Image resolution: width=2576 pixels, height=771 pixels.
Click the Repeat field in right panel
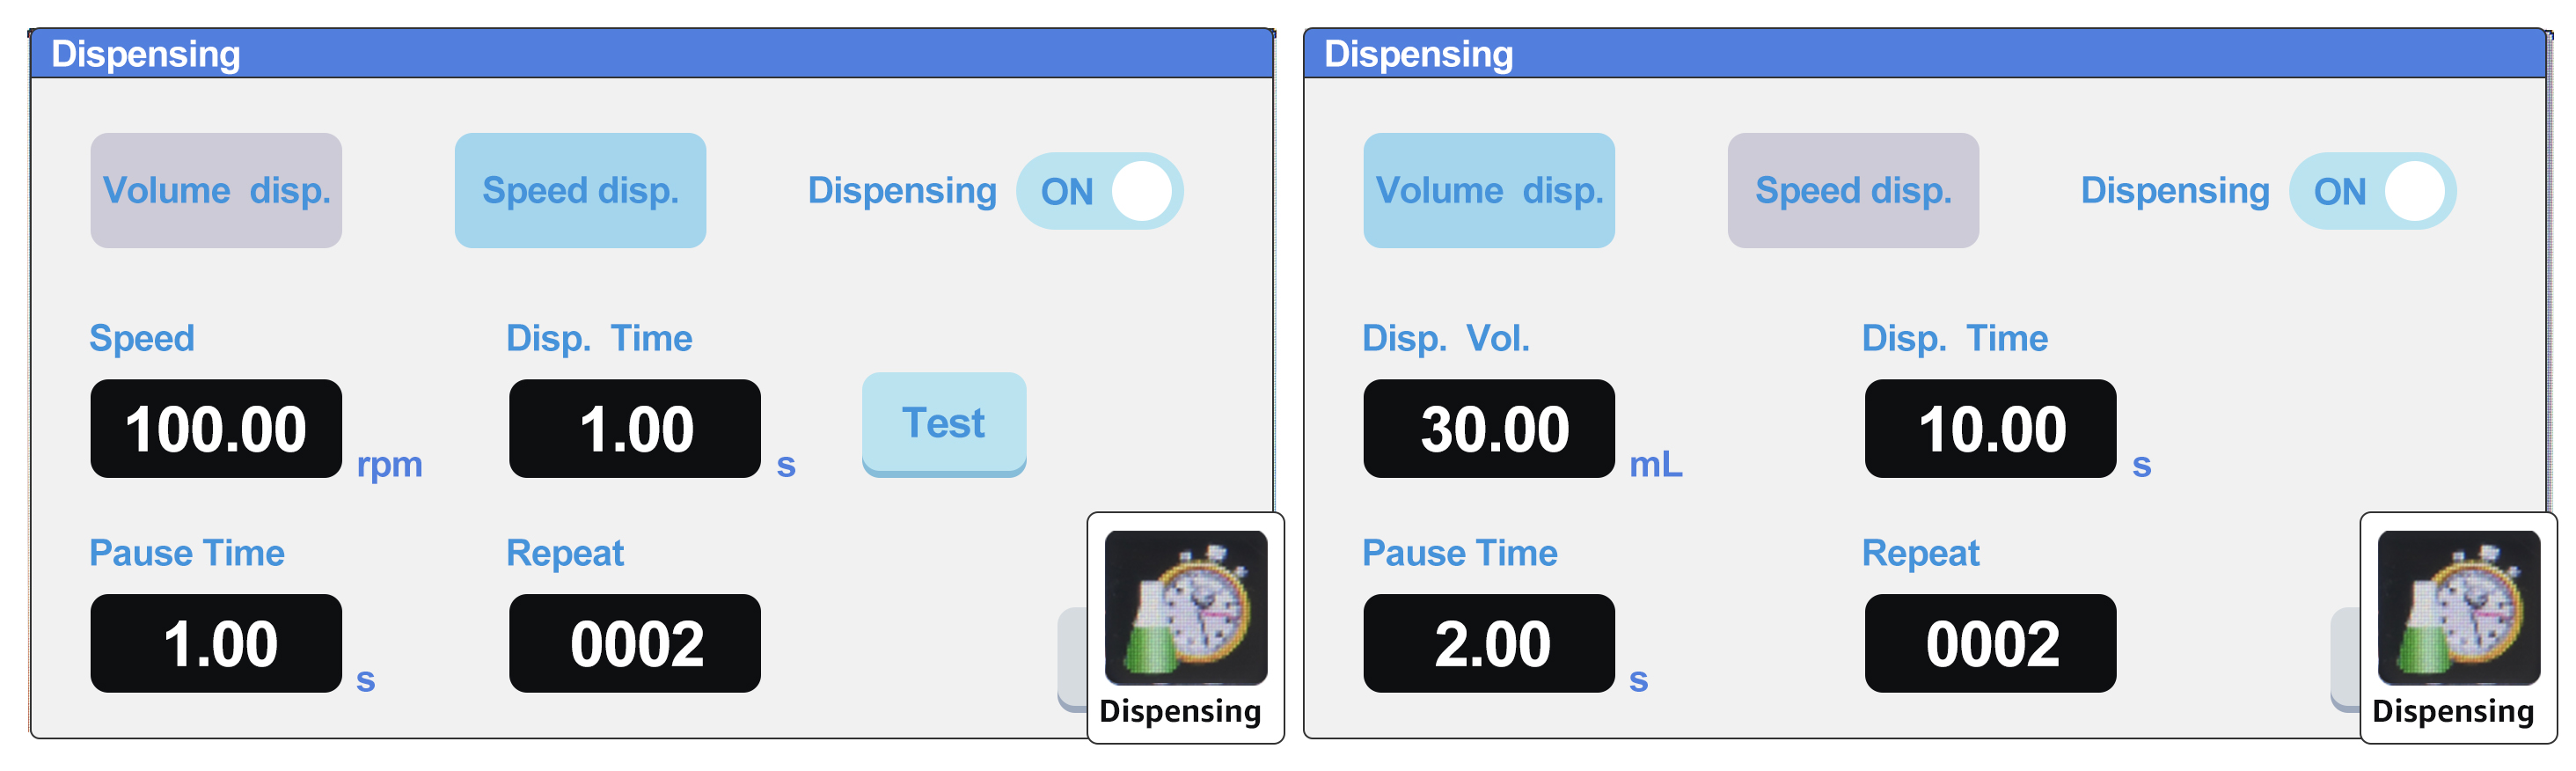pos(1989,643)
